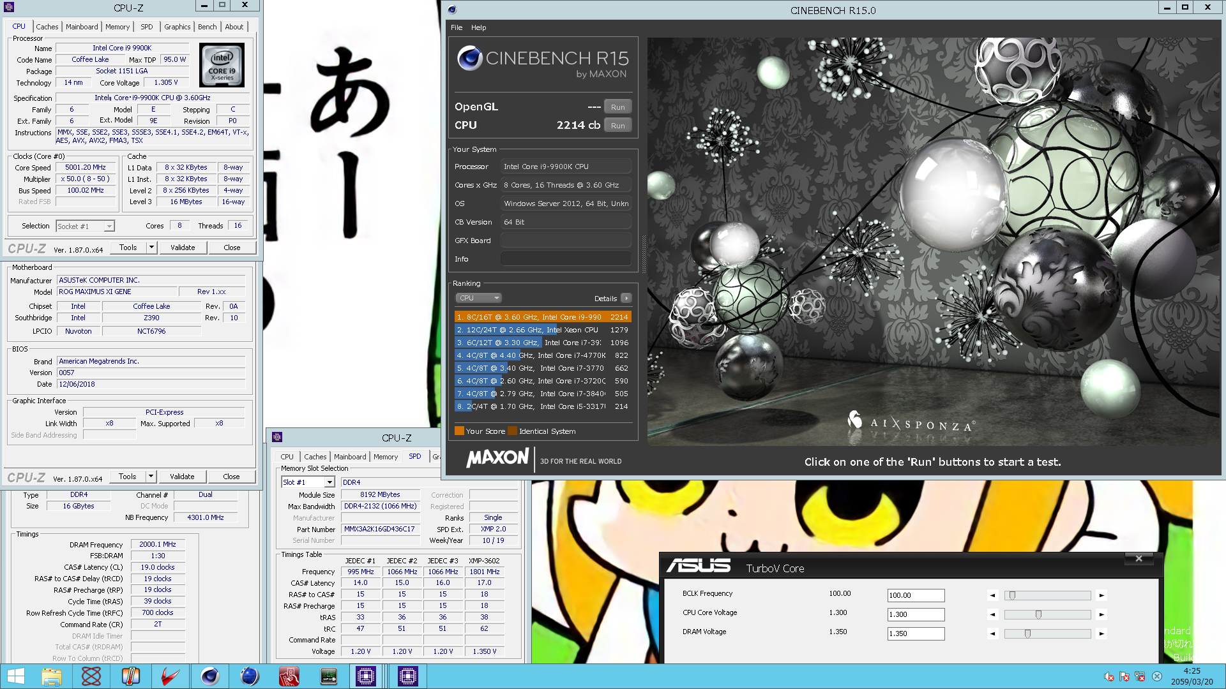Open the Slot #1 memory slot dropdown
The height and width of the screenshot is (689, 1226).
pos(308,482)
